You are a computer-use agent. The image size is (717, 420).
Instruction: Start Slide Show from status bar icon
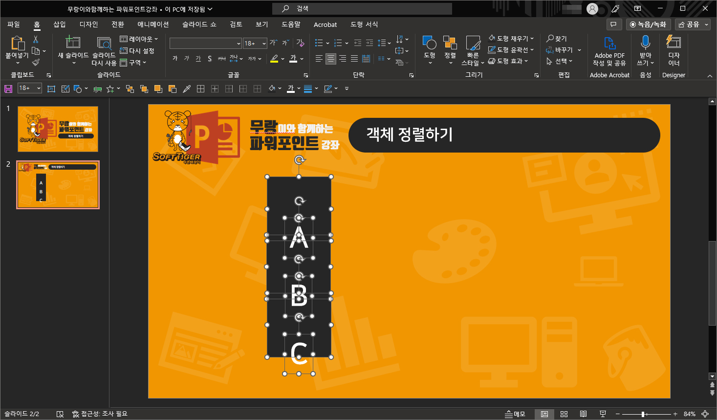point(603,414)
